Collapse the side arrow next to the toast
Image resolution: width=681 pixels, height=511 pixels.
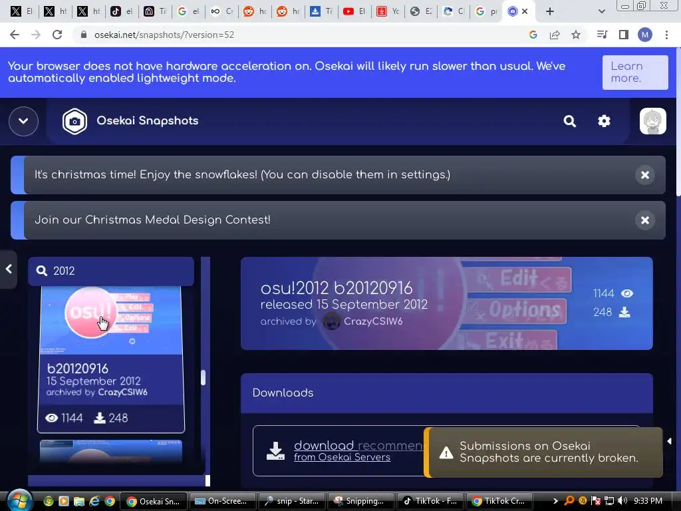tap(669, 441)
